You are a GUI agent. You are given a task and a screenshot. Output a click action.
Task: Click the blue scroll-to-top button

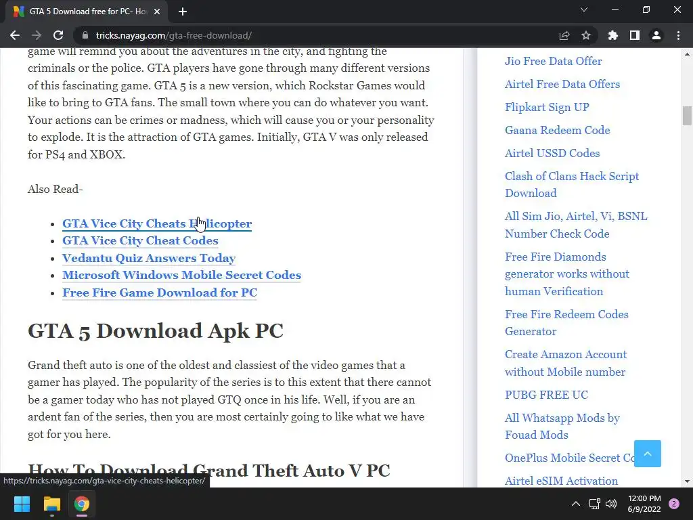[648, 454]
